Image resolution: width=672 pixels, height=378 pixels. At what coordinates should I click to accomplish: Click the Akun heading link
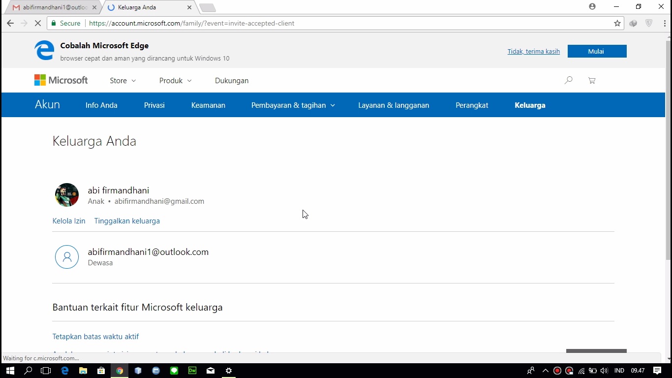click(x=47, y=104)
